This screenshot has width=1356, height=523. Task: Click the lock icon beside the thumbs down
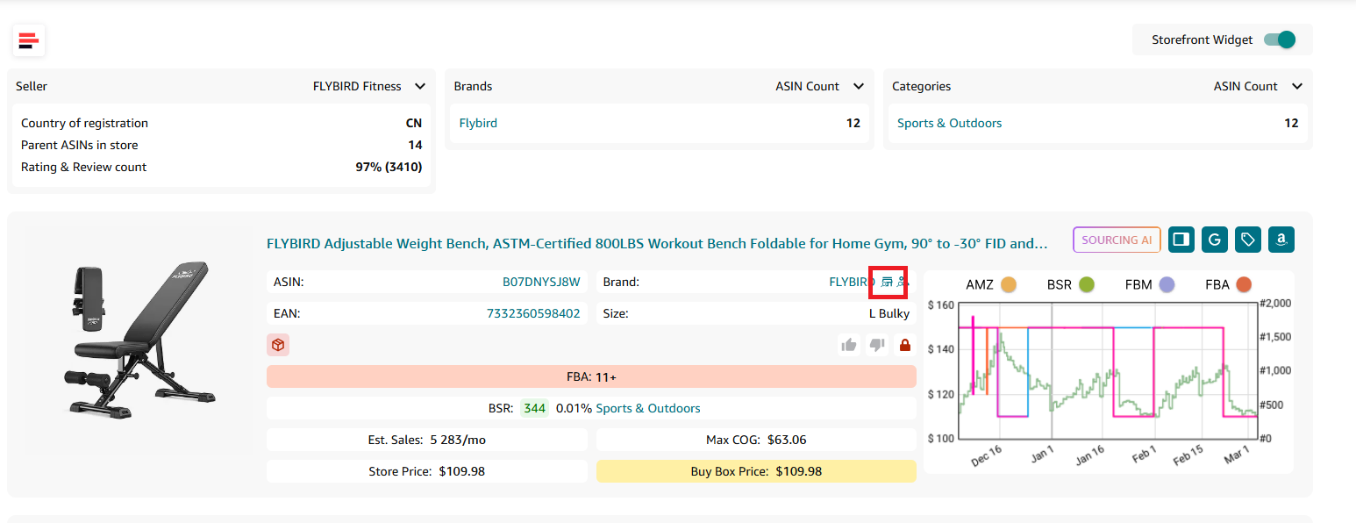904,344
